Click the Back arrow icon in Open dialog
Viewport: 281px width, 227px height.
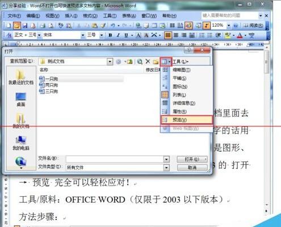[x=119, y=61]
